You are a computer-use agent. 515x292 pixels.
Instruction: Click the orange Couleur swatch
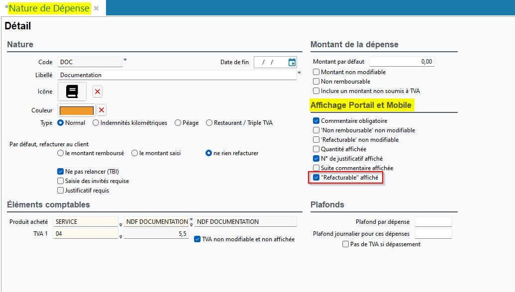click(76, 110)
